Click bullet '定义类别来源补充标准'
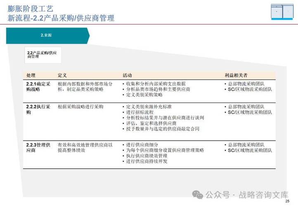The image size is (298, 207). click(x=149, y=107)
